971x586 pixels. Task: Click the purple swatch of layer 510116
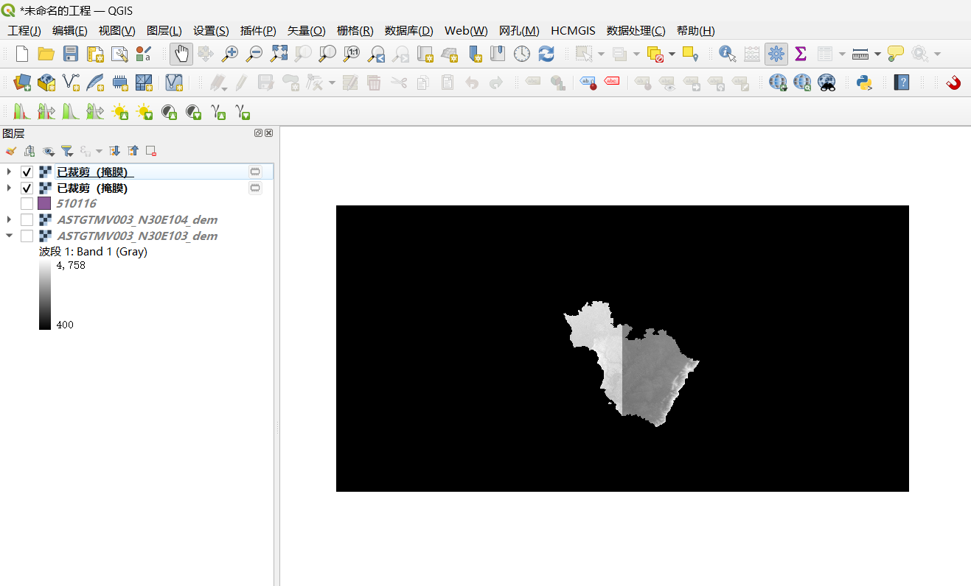(x=44, y=203)
